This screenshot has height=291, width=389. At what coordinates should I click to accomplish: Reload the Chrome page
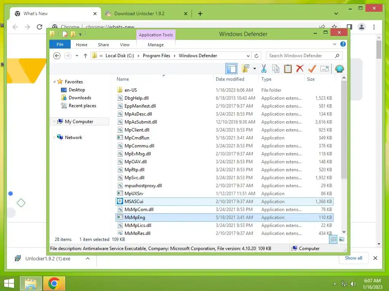click(x=40, y=27)
